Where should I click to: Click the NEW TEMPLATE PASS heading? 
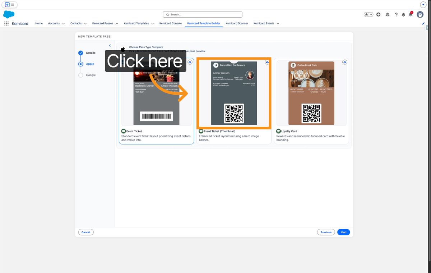pyautogui.click(x=94, y=37)
